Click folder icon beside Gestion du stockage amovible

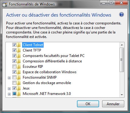click(x=18, y=83)
